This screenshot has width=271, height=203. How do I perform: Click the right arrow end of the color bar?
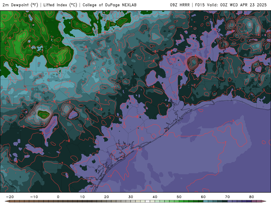264,201
